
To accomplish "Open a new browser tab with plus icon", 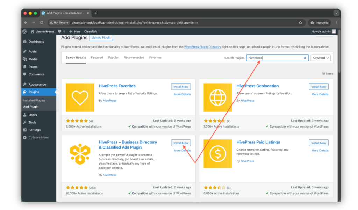I will (x=96, y=13).
